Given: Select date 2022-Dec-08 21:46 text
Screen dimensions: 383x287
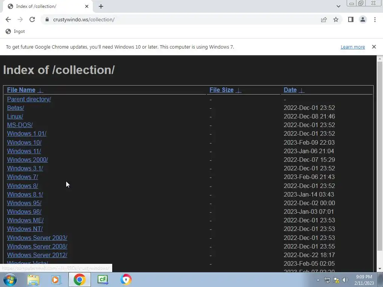Looking at the screenshot, I should pyautogui.click(x=309, y=117).
